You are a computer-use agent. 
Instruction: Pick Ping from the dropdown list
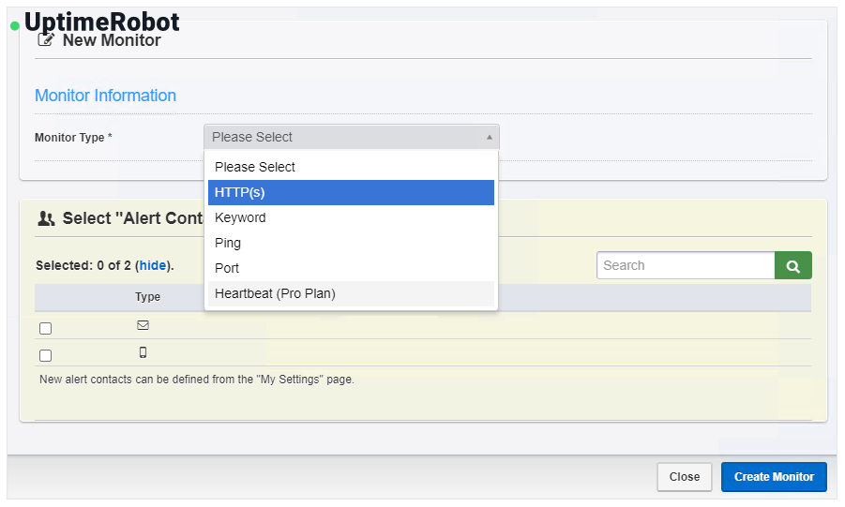point(351,243)
